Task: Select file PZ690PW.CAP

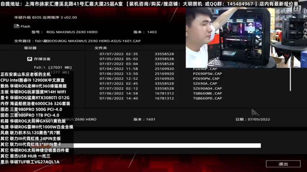Action: click(206, 79)
